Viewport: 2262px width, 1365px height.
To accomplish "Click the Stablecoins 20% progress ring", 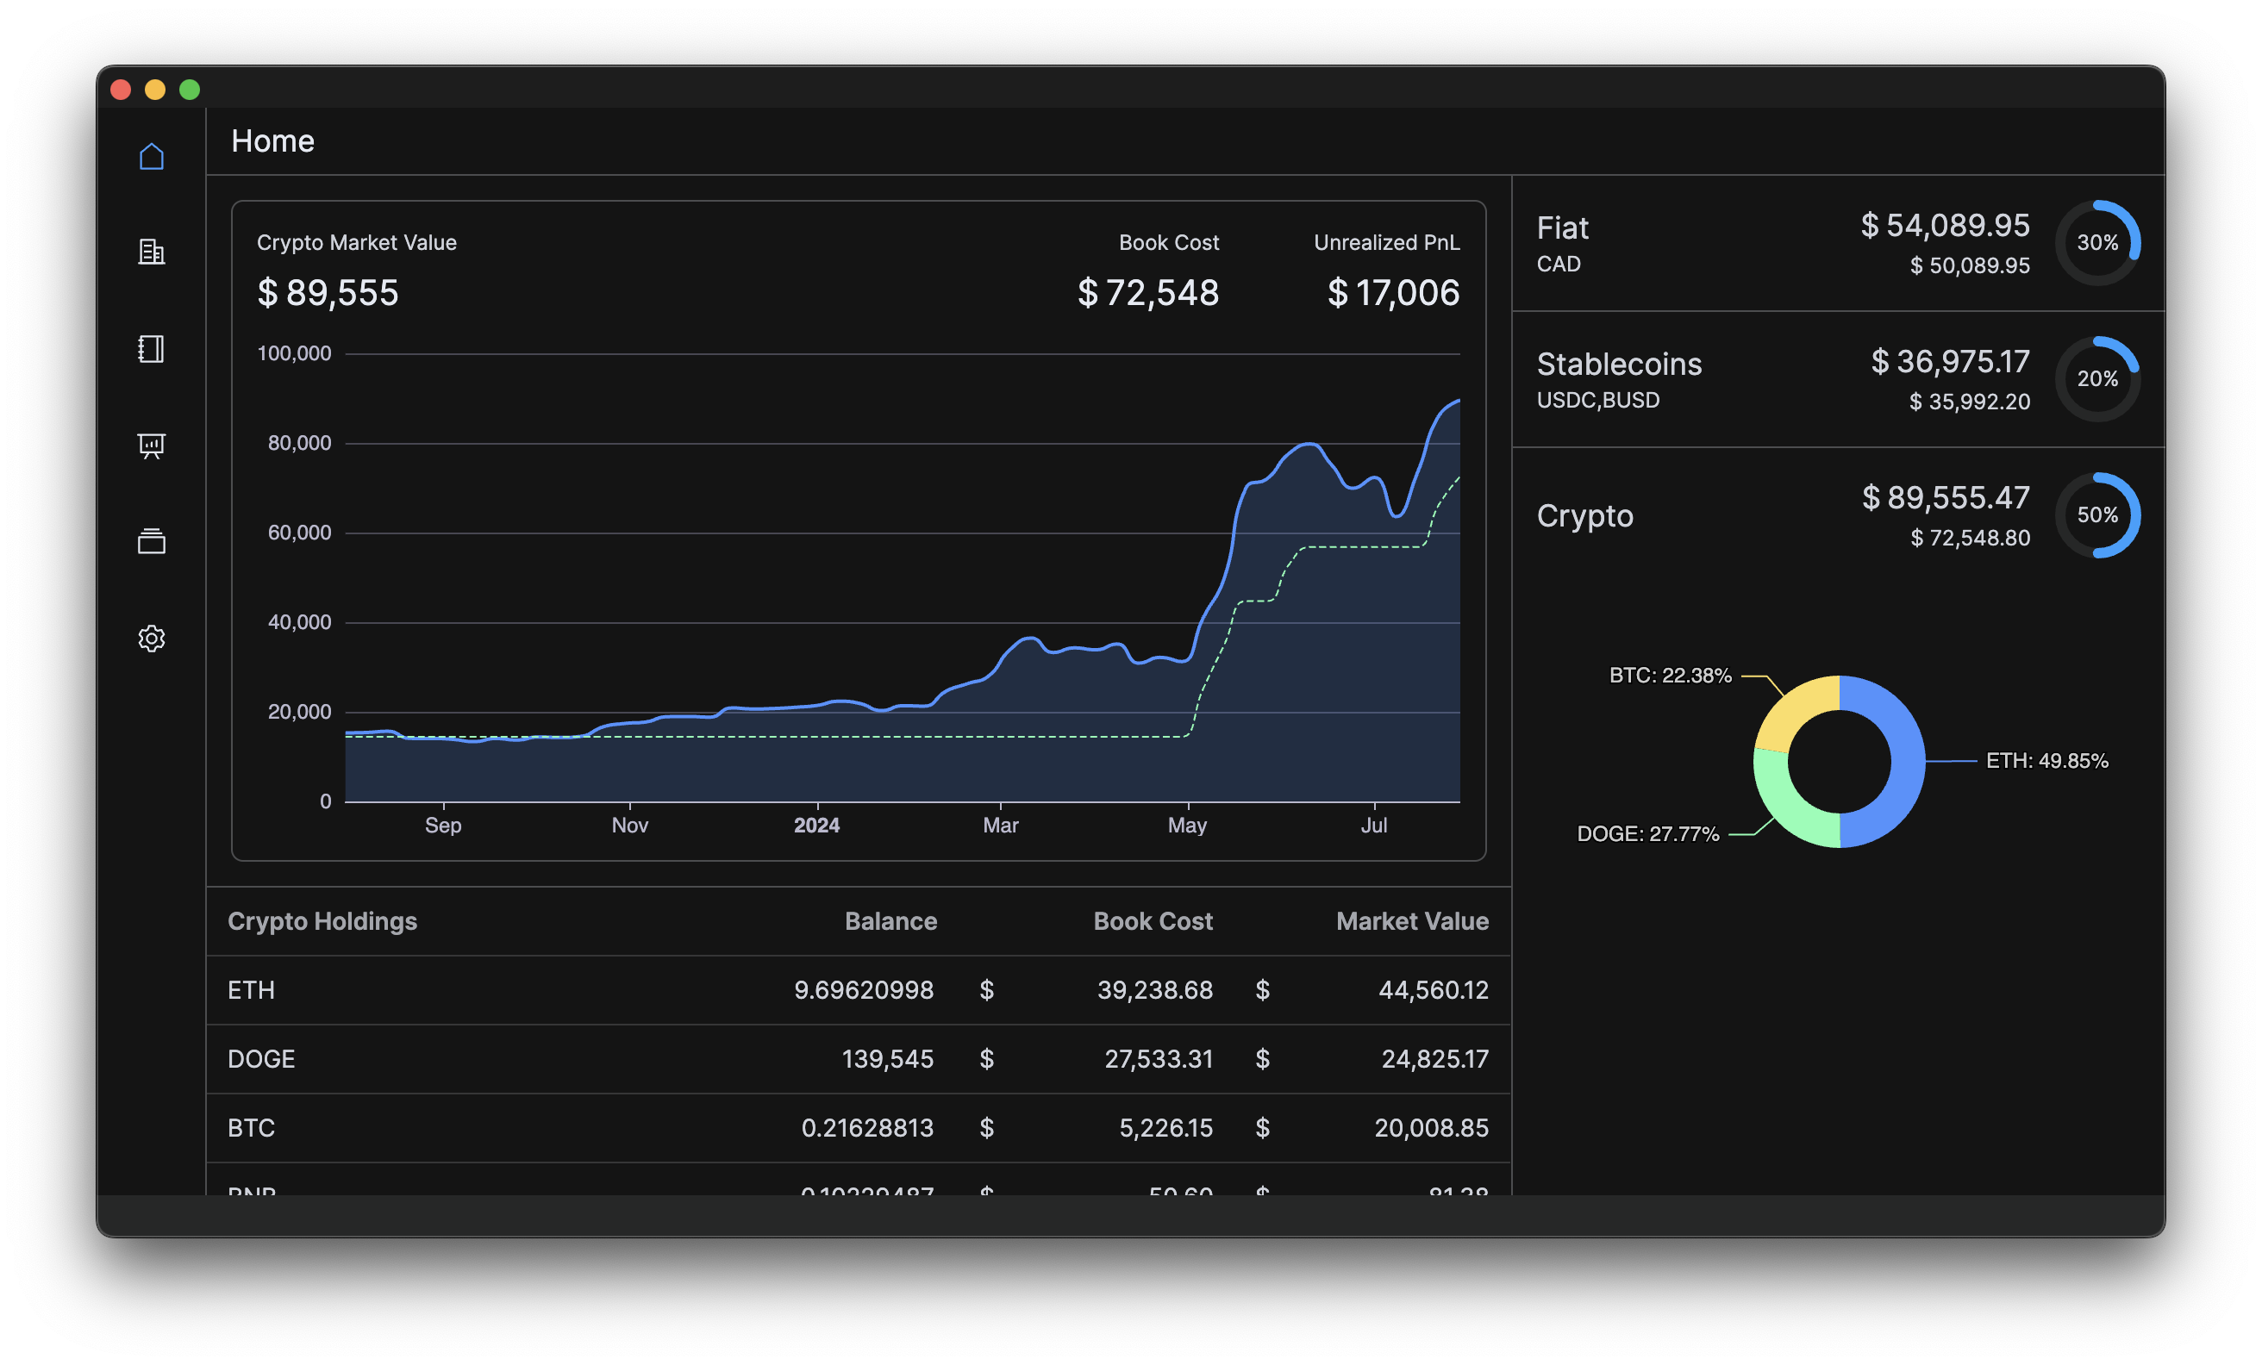I will click(x=2096, y=378).
